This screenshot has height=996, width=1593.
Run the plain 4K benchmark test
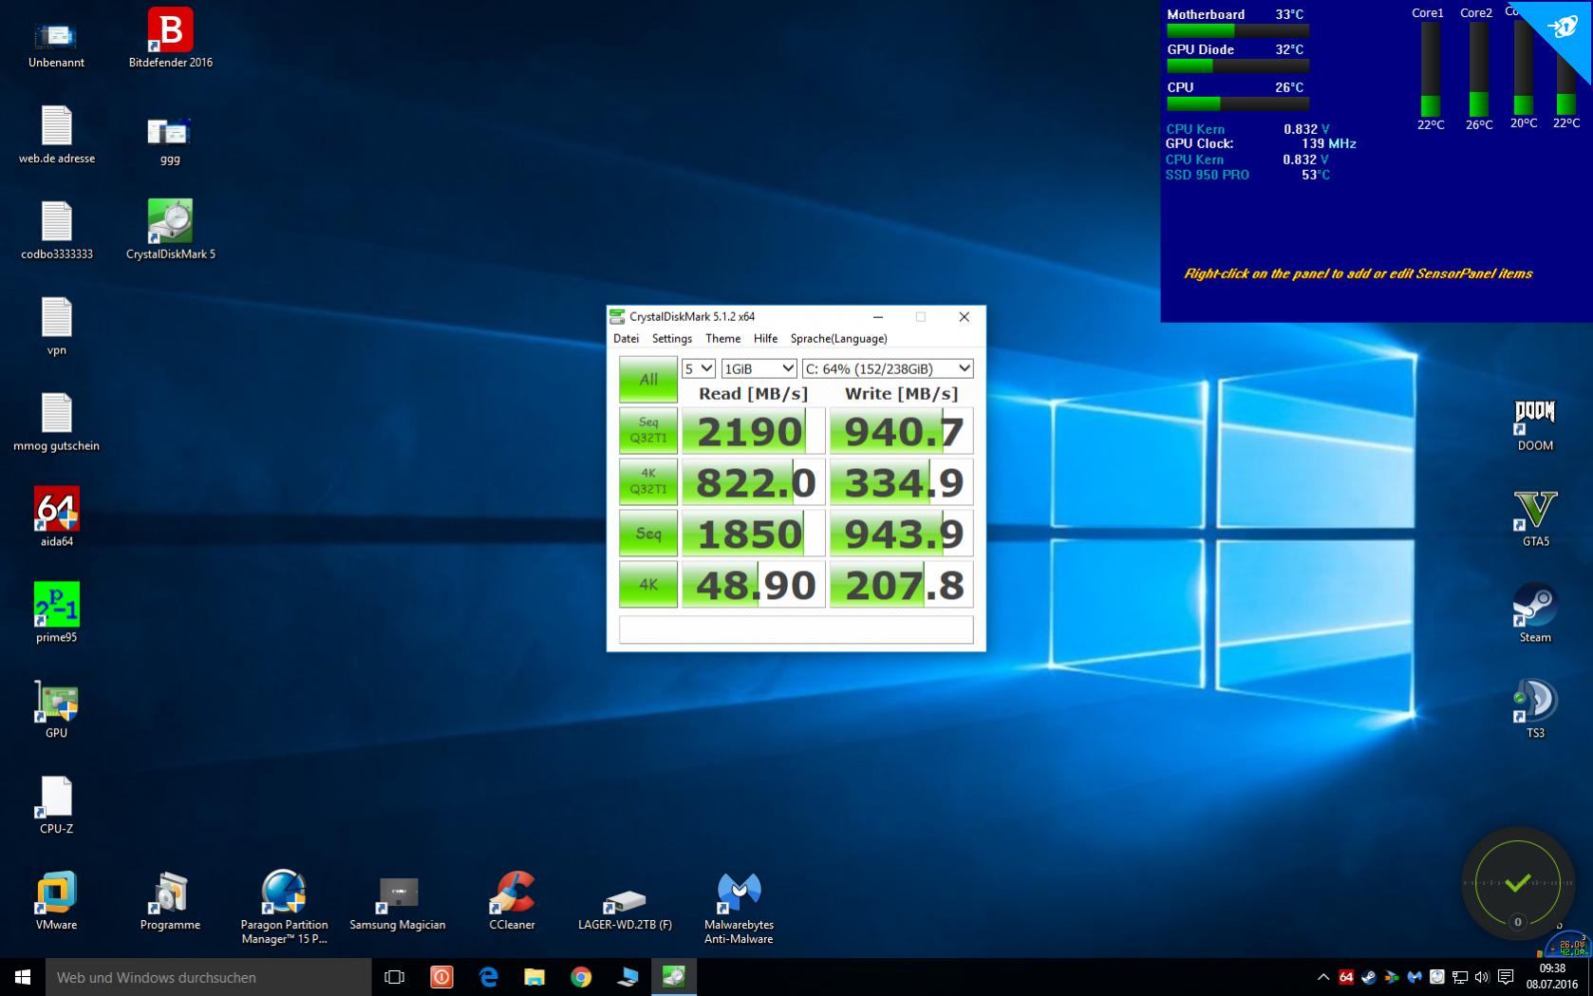click(x=648, y=585)
